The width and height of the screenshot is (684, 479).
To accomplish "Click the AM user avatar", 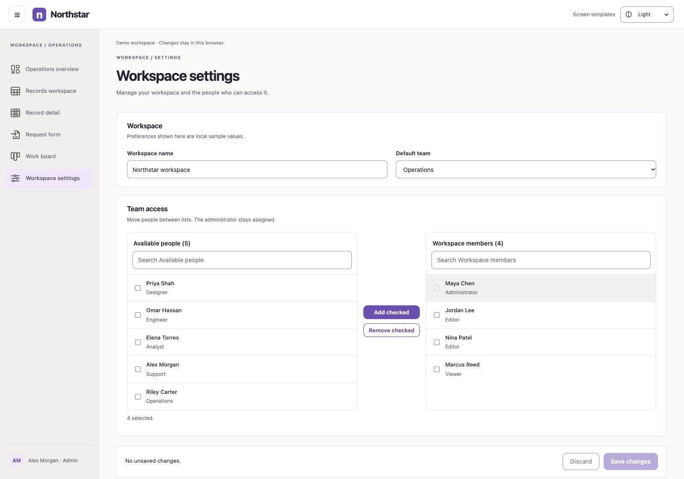I will pyautogui.click(x=17, y=461).
